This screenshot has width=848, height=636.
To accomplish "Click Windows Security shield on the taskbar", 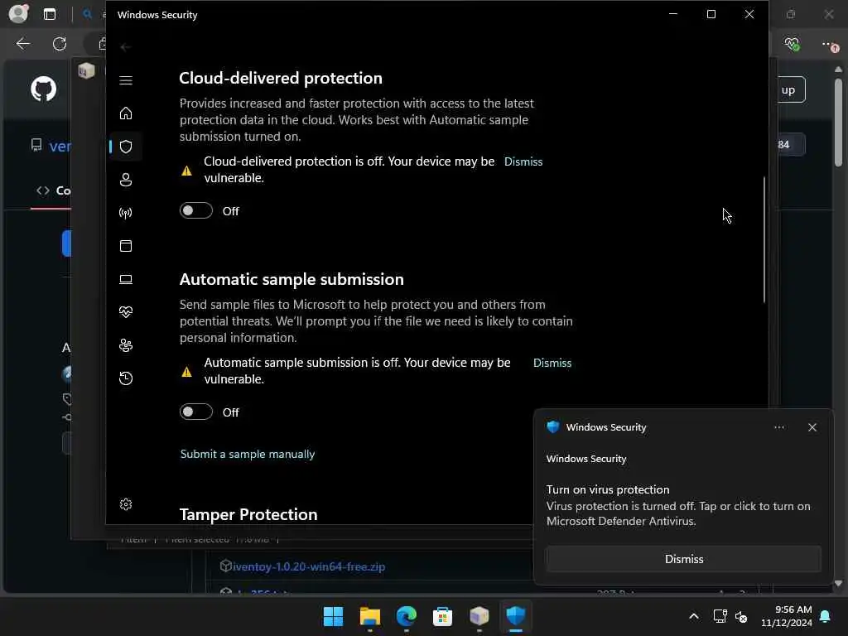I will coord(515,616).
